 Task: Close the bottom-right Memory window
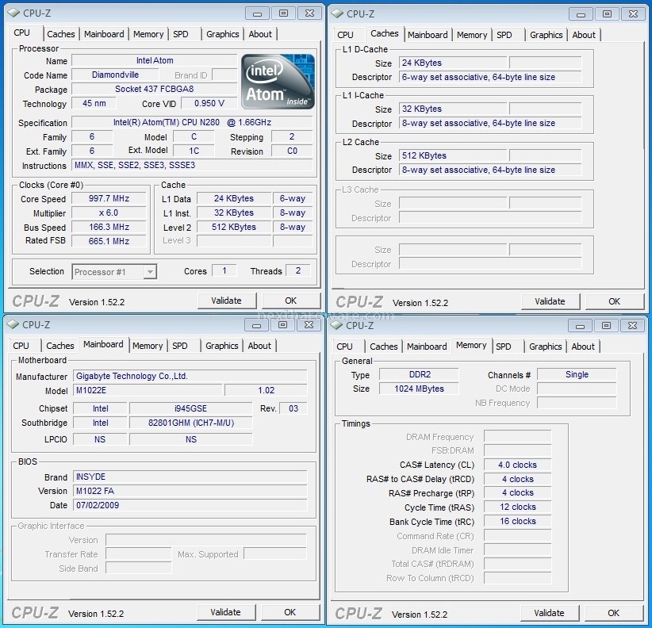[x=632, y=326]
